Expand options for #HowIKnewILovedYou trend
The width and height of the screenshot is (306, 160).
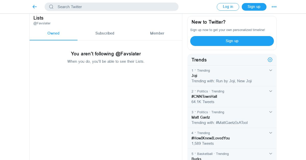coord(271,133)
